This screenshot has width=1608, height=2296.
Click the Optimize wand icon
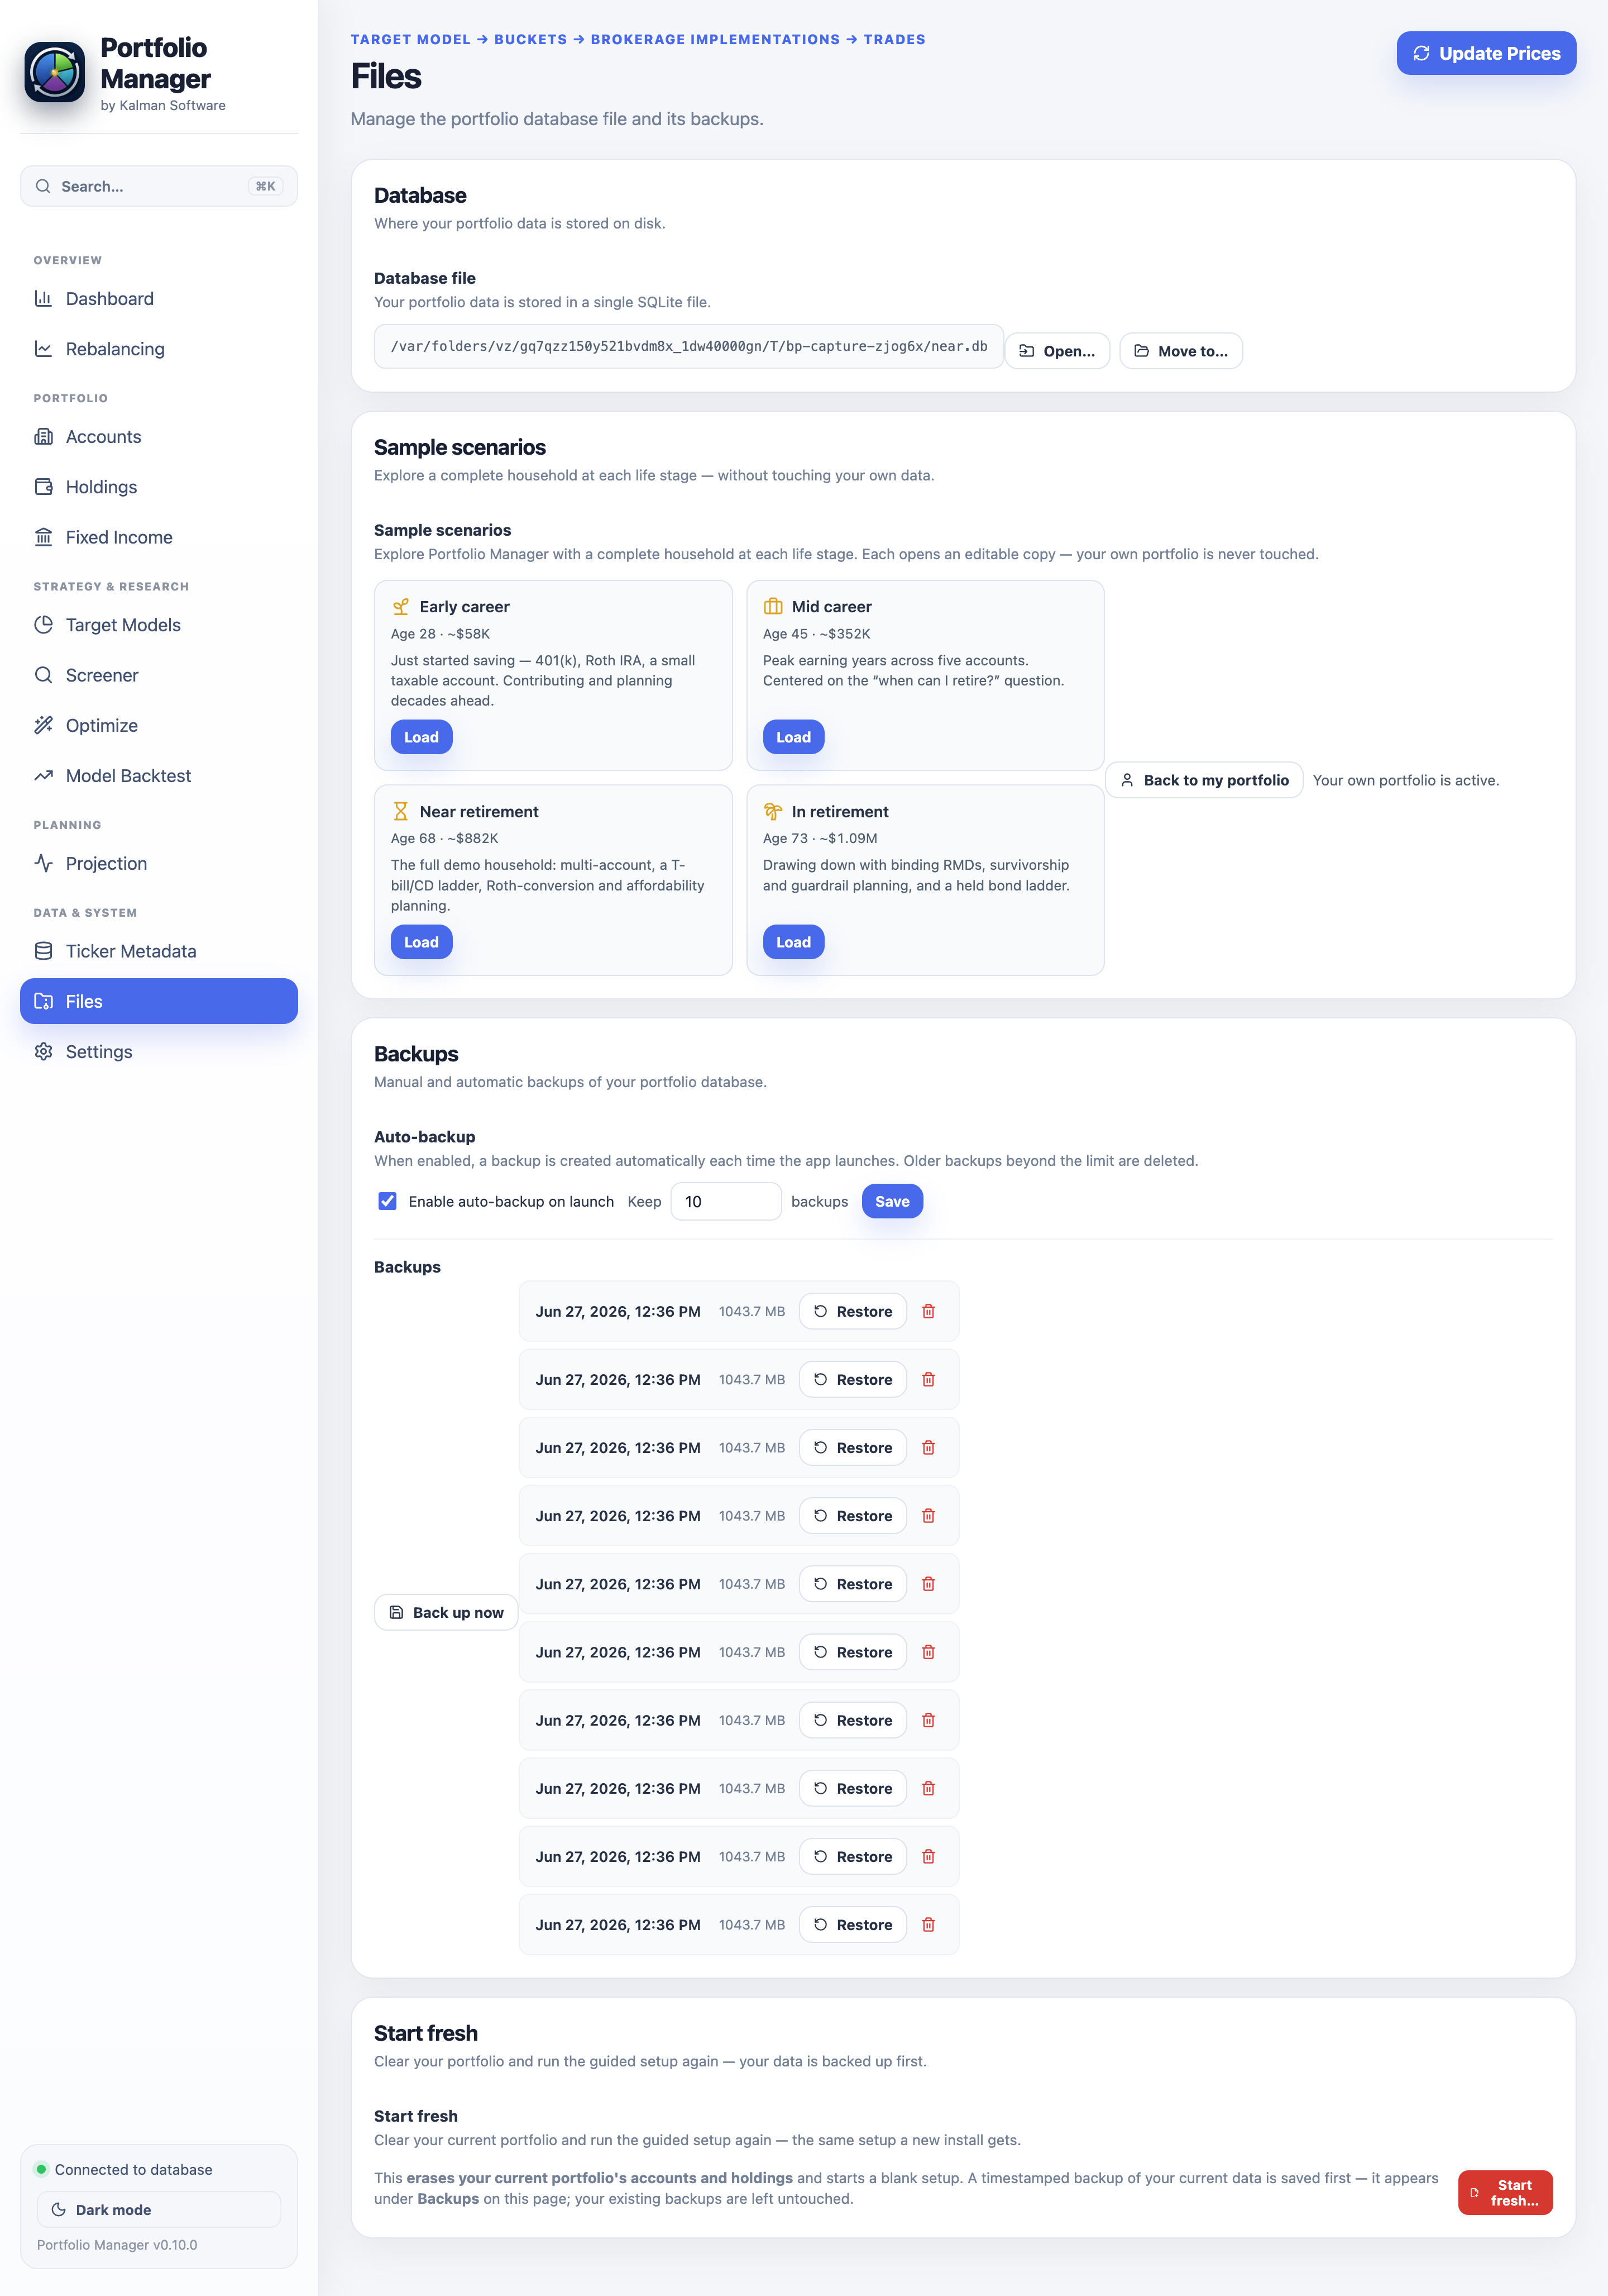coord(43,725)
